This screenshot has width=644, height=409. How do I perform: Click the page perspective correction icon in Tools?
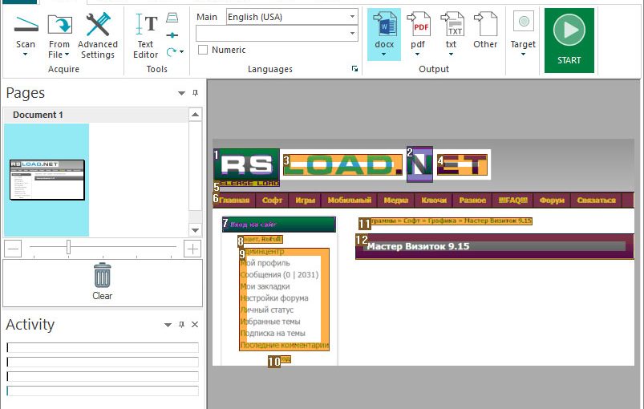172,18
